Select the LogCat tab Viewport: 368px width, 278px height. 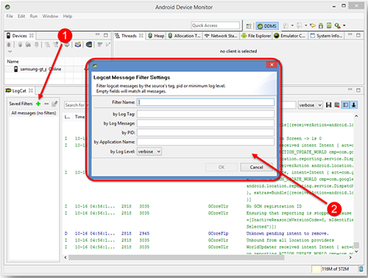click(x=19, y=90)
